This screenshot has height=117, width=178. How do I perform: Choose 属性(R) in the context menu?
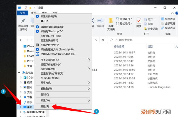63,106
